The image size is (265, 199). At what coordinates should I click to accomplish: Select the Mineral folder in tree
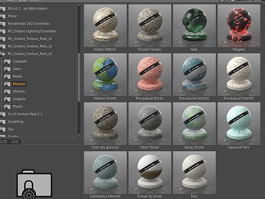click(x=19, y=84)
